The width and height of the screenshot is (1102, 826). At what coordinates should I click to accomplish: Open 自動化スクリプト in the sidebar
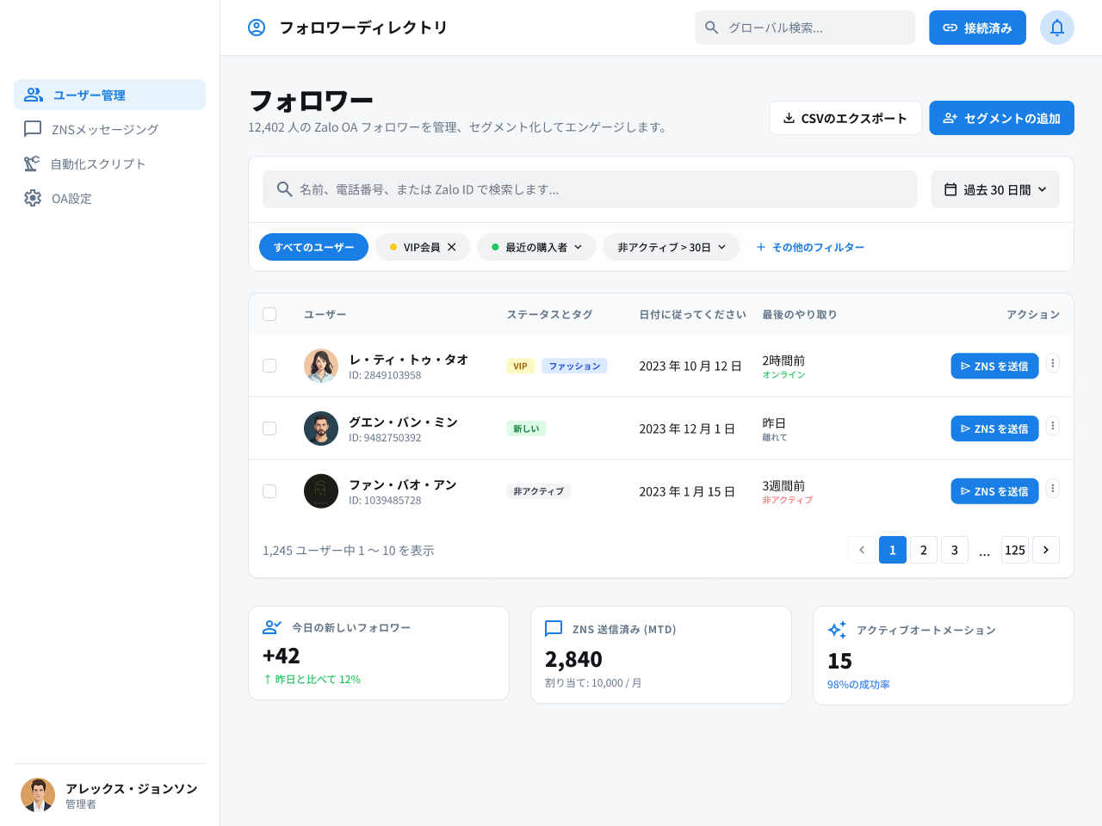tap(109, 163)
